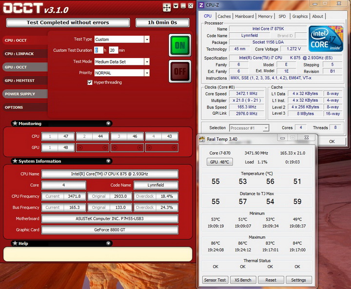Collapse the Help section arrow

[x=108, y=243]
